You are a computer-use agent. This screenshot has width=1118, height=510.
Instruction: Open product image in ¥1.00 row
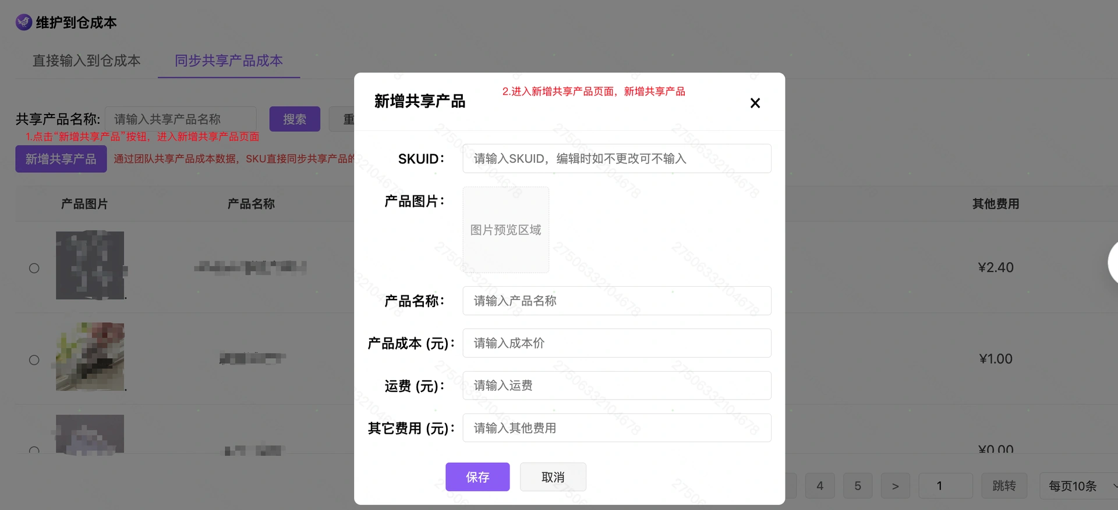click(90, 356)
